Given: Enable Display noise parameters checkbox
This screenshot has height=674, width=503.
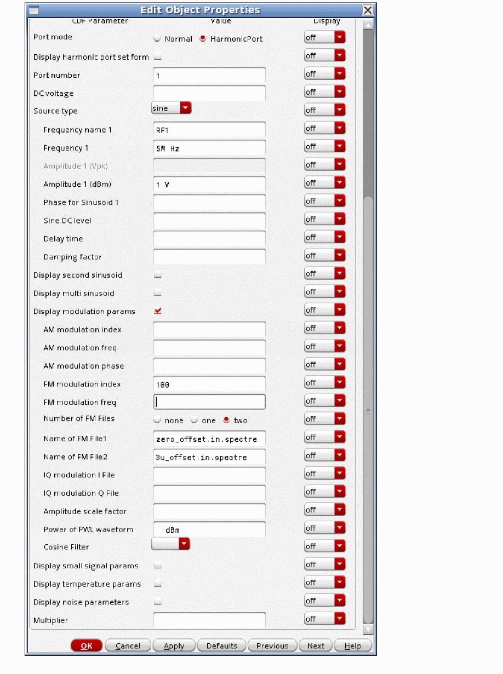Looking at the screenshot, I should [158, 602].
